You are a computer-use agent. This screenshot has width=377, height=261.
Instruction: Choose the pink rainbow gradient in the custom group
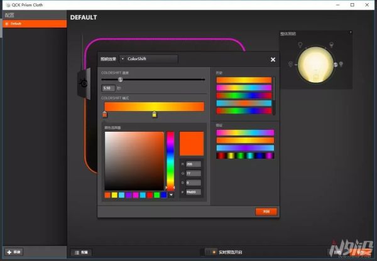(x=245, y=132)
